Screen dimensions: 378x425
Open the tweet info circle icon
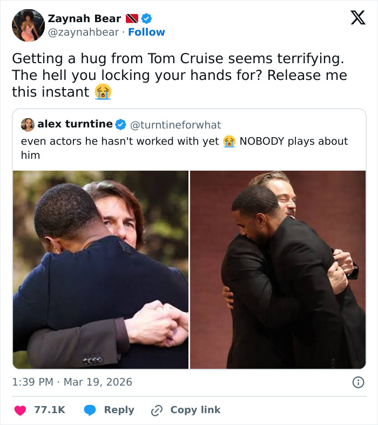[358, 382]
